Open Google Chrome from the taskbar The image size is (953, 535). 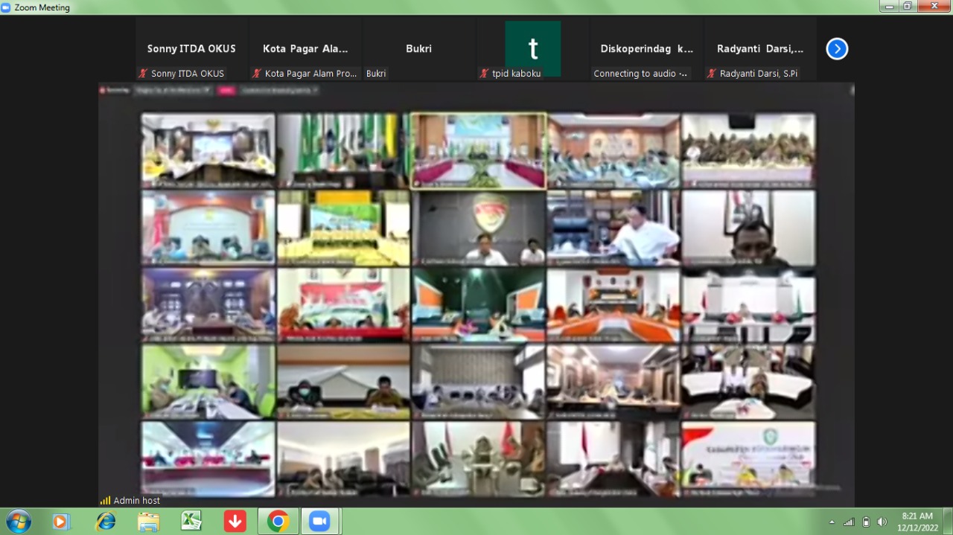(x=278, y=522)
